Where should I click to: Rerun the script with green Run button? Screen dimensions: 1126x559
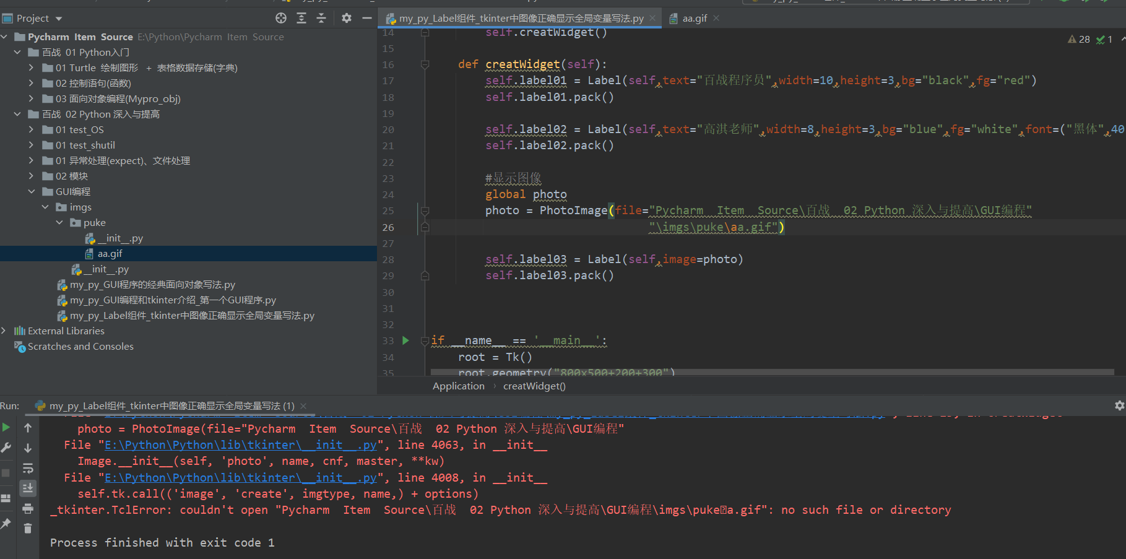pos(6,427)
